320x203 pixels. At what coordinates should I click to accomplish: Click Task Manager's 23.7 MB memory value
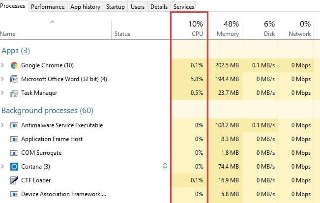click(x=229, y=93)
